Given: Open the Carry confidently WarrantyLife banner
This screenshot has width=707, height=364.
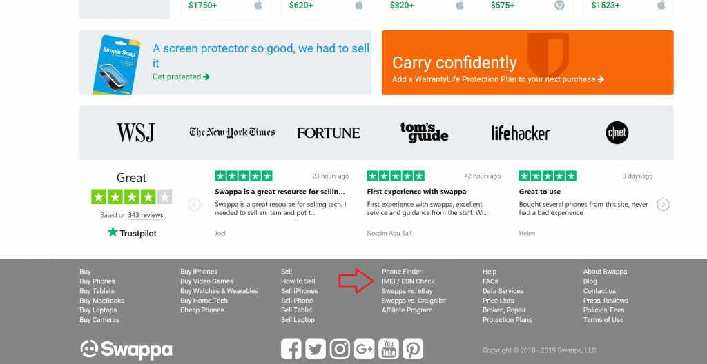Looking at the screenshot, I should pos(527,63).
